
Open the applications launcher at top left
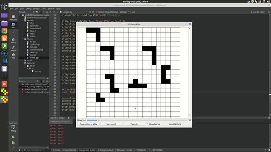(x=4, y=7)
